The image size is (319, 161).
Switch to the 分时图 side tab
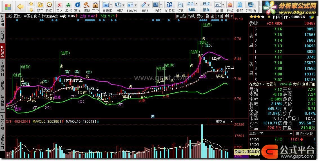2,35
